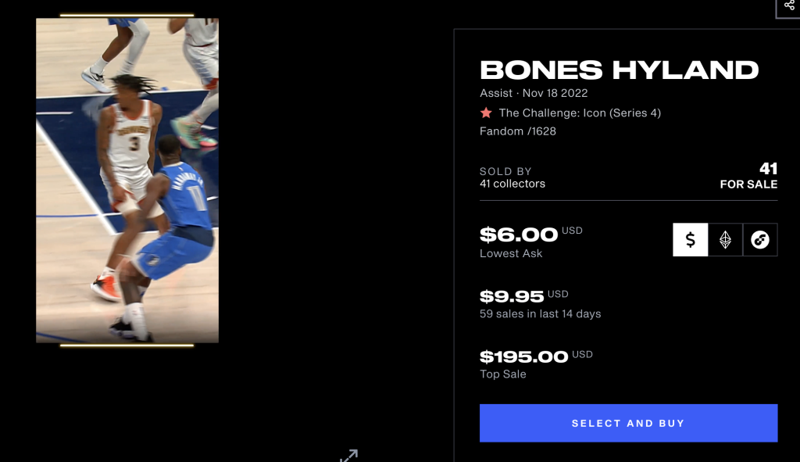Show prices in Ethereum currency
The width and height of the screenshot is (800, 462).
(725, 240)
